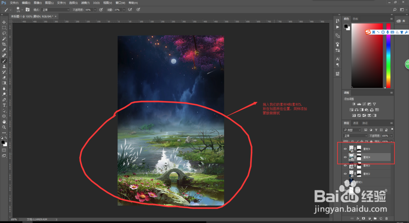Open the layer style fx menu
This screenshot has height=223, width=409.
(x=358, y=219)
